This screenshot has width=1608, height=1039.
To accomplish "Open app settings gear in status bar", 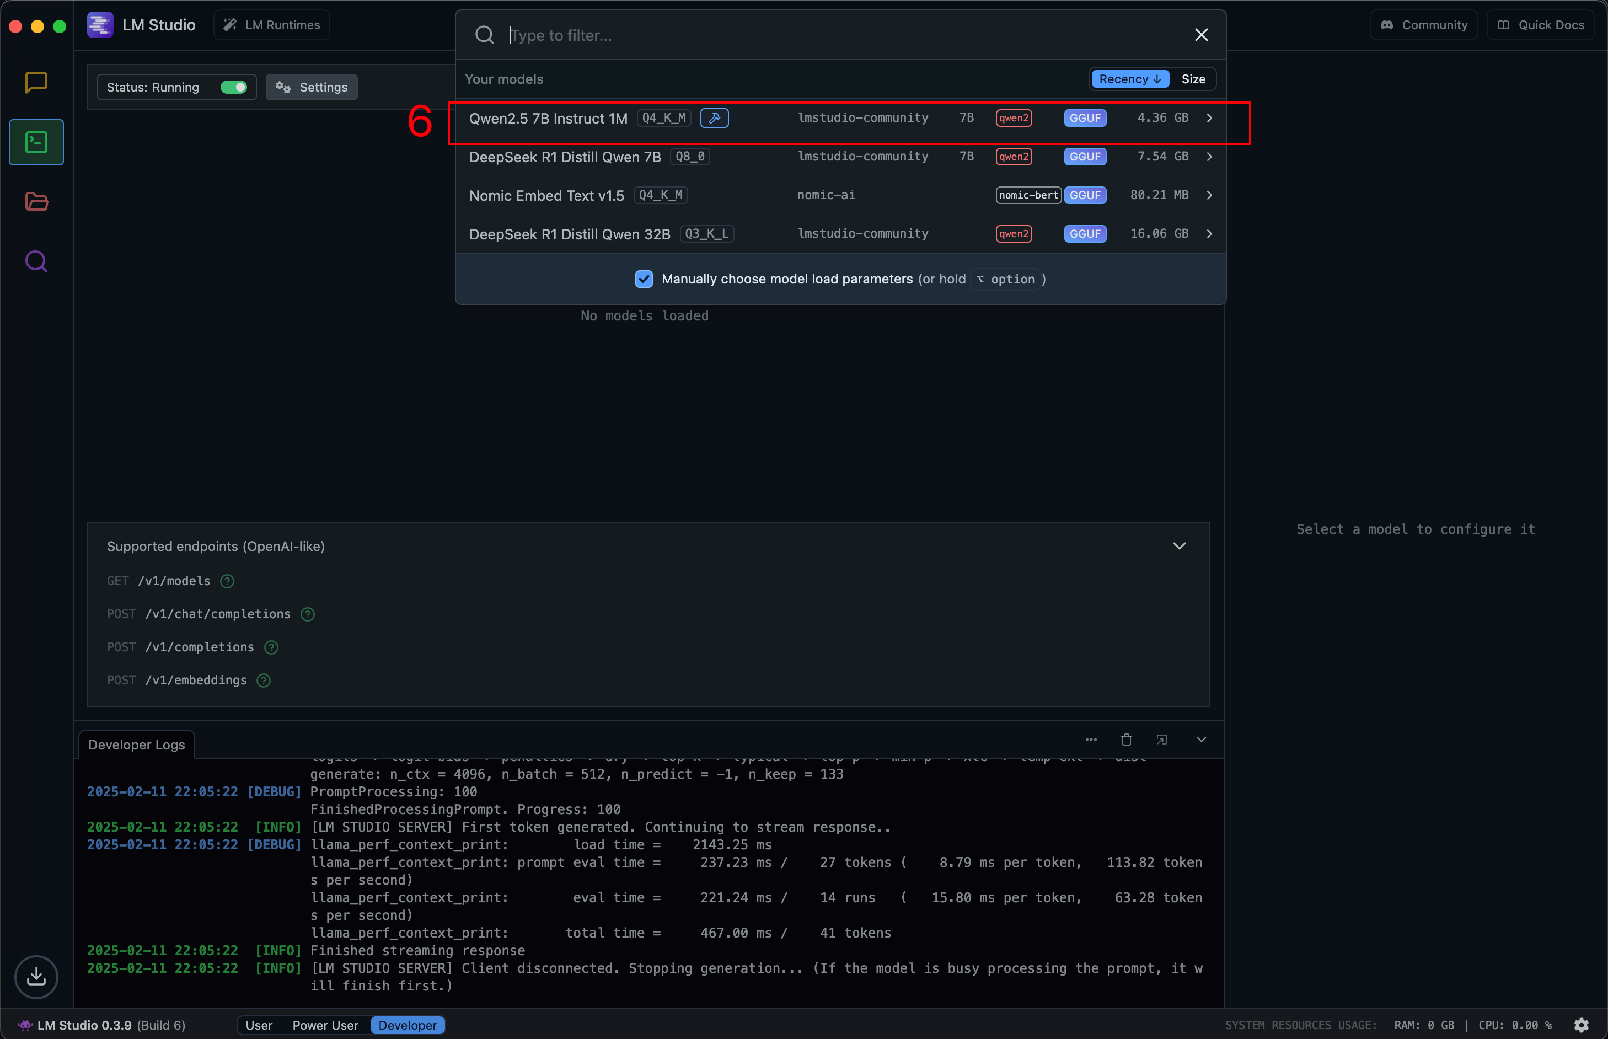I will 1581,1025.
